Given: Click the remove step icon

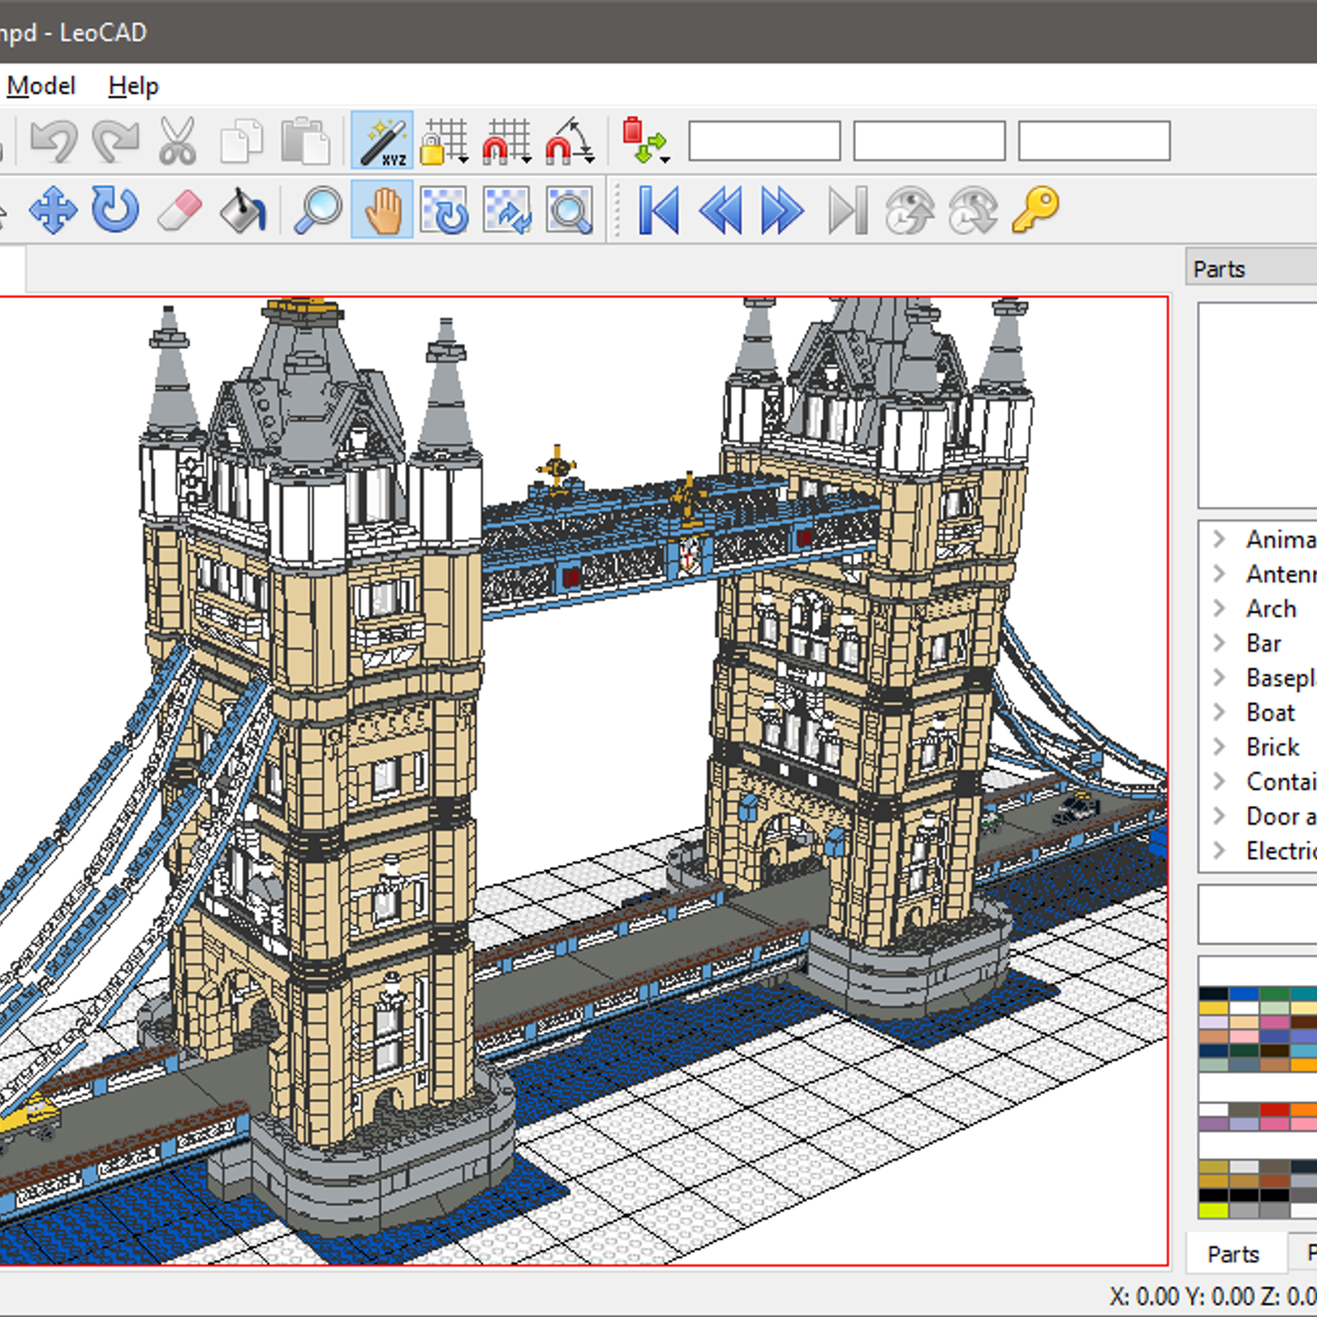Looking at the screenshot, I should tap(973, 210).
